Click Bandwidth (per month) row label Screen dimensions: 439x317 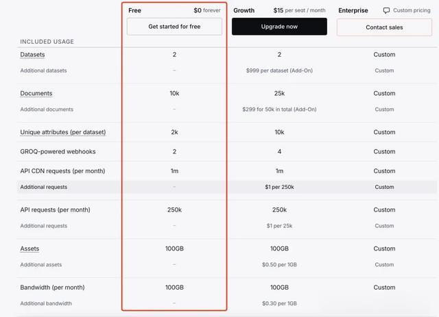pyautogui.click(x=52, y=288)
